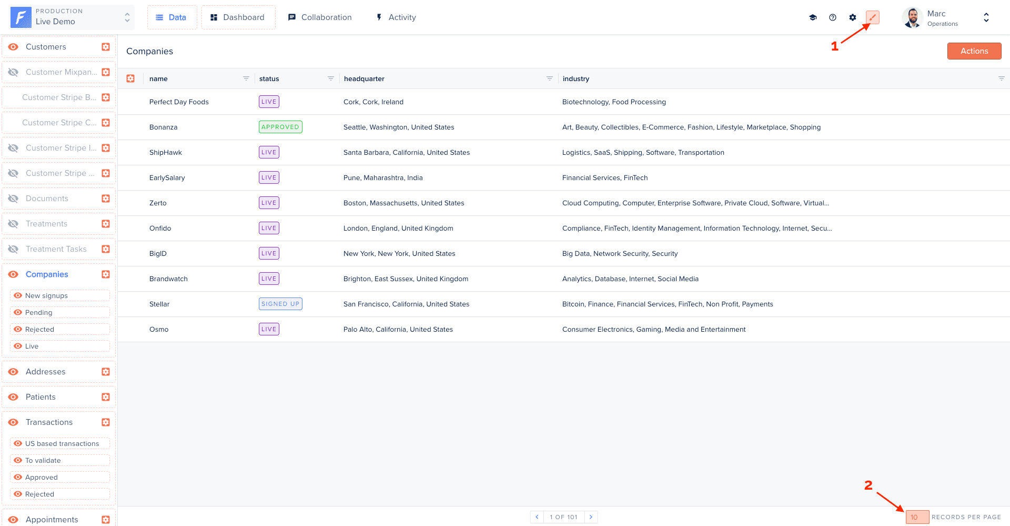The width and height of the screenshot is (1010, 526).
Task: Show the hidden Documents collection
Action: [14, 199]
